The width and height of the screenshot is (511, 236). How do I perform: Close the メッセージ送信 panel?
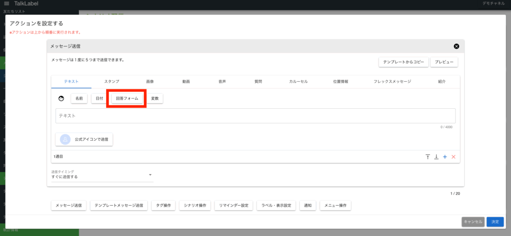tap(456, 46)
